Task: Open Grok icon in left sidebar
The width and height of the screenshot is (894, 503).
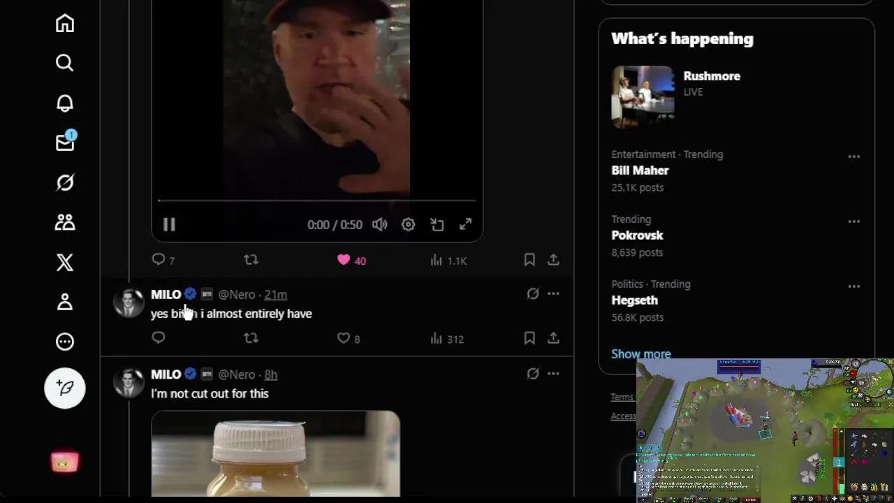Action: pos(65,183)
